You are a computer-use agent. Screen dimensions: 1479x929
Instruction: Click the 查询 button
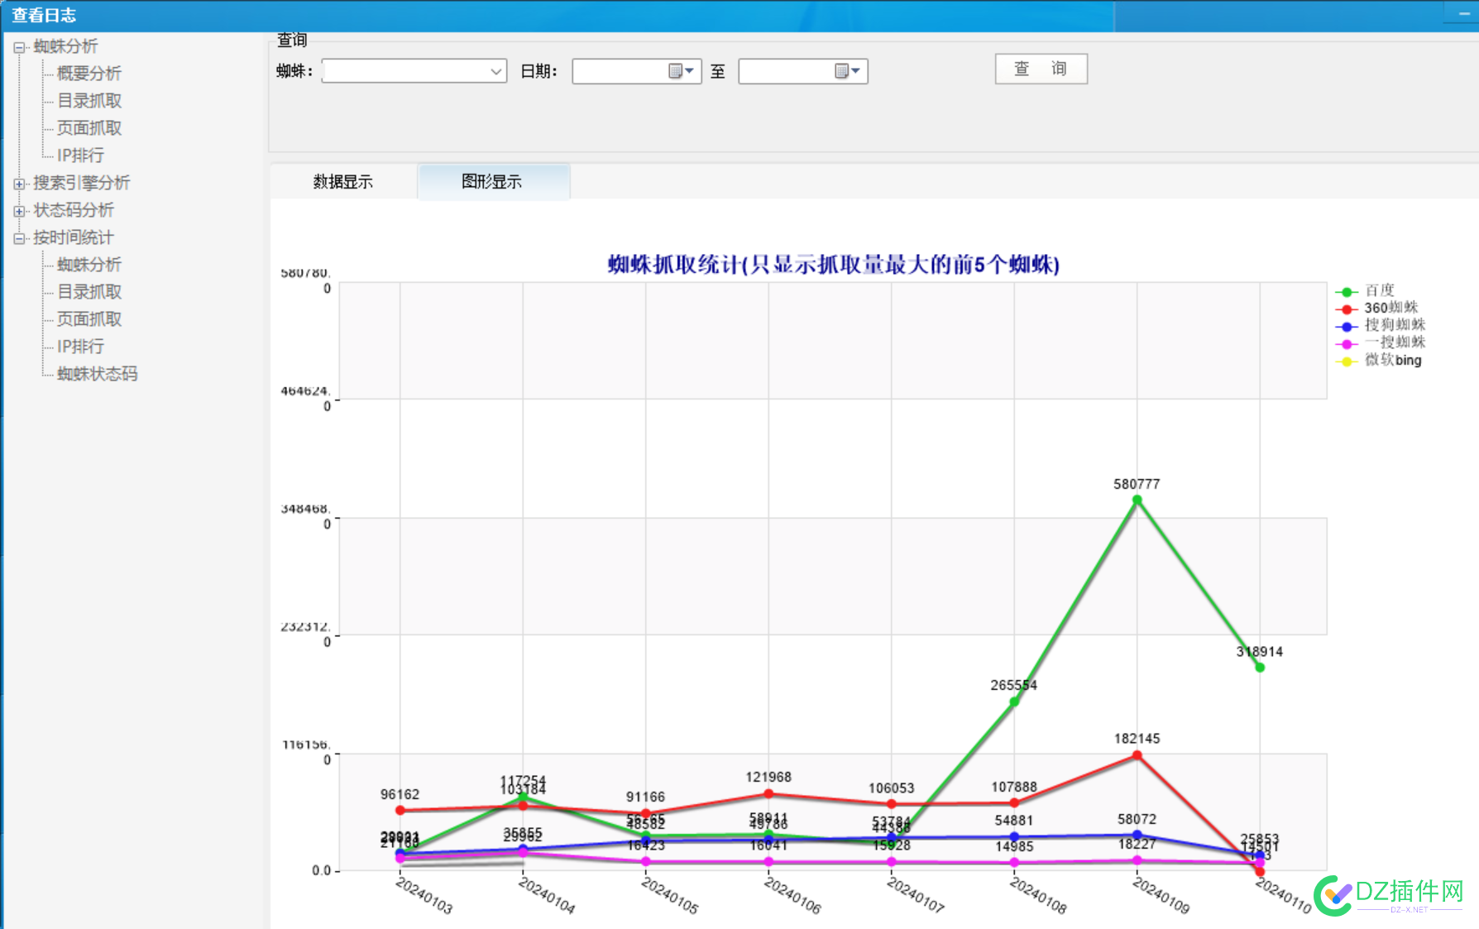(x=1041, y=69)
